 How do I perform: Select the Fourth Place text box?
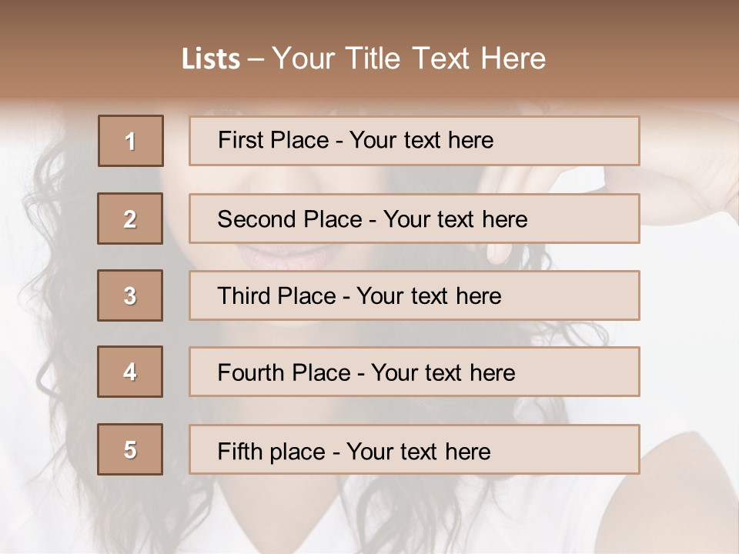tap(414, 372)
